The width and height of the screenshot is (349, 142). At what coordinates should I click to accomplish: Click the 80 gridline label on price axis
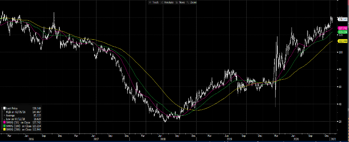tap(340, 70)
